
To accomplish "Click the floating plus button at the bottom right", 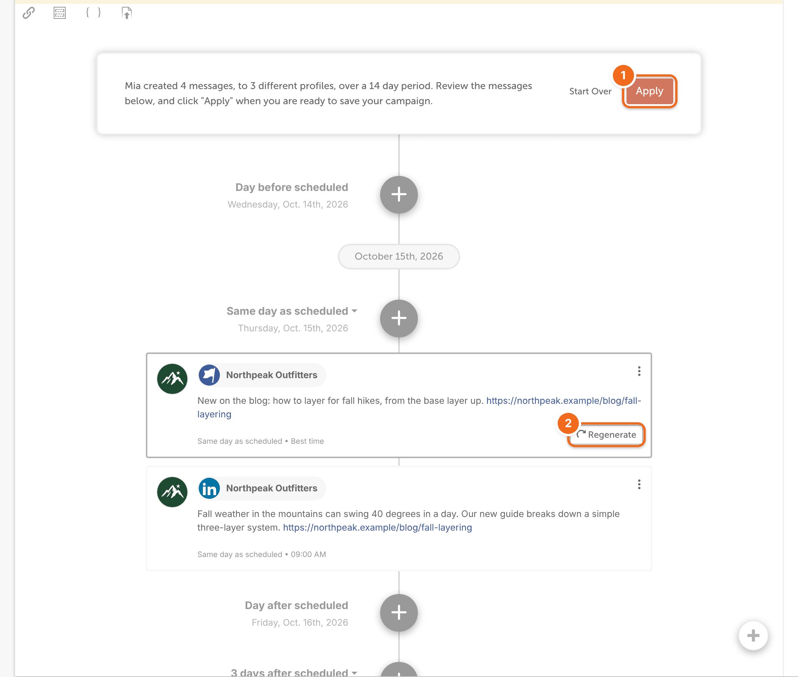I will coord(753,635).
